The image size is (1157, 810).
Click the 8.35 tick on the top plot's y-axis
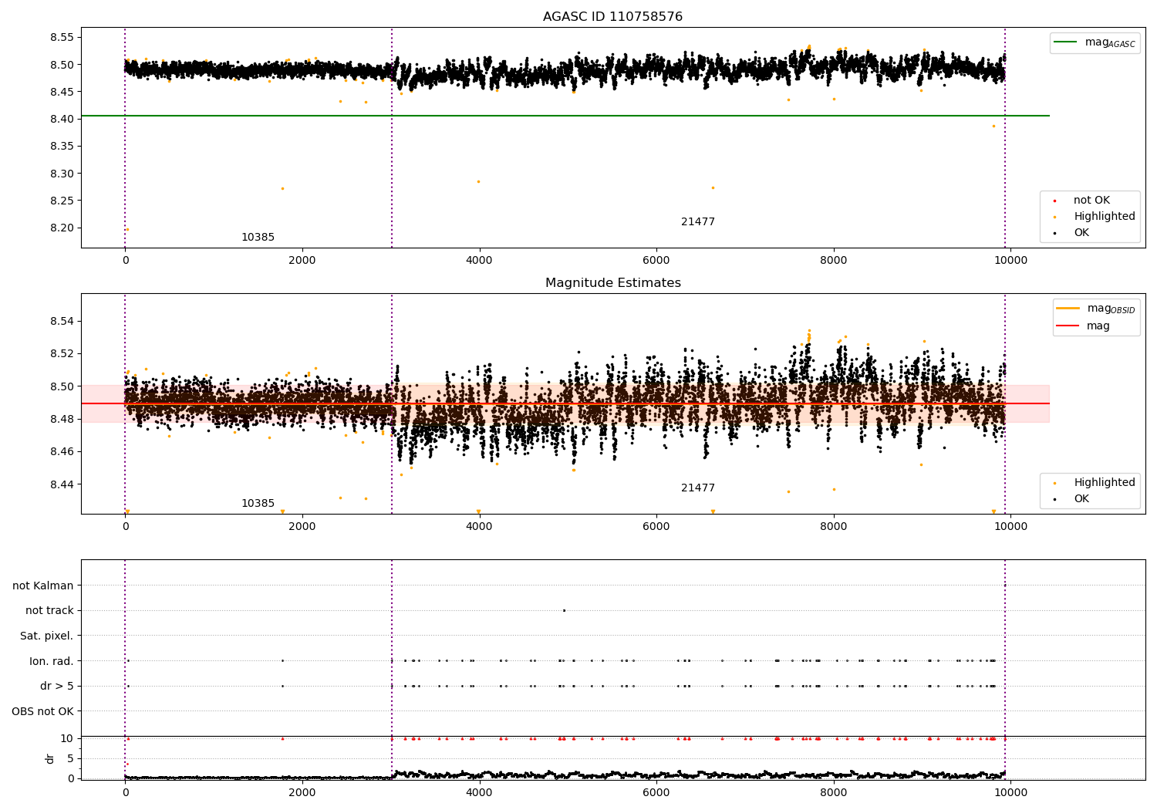pyautogui.click(x=60, y=147)
